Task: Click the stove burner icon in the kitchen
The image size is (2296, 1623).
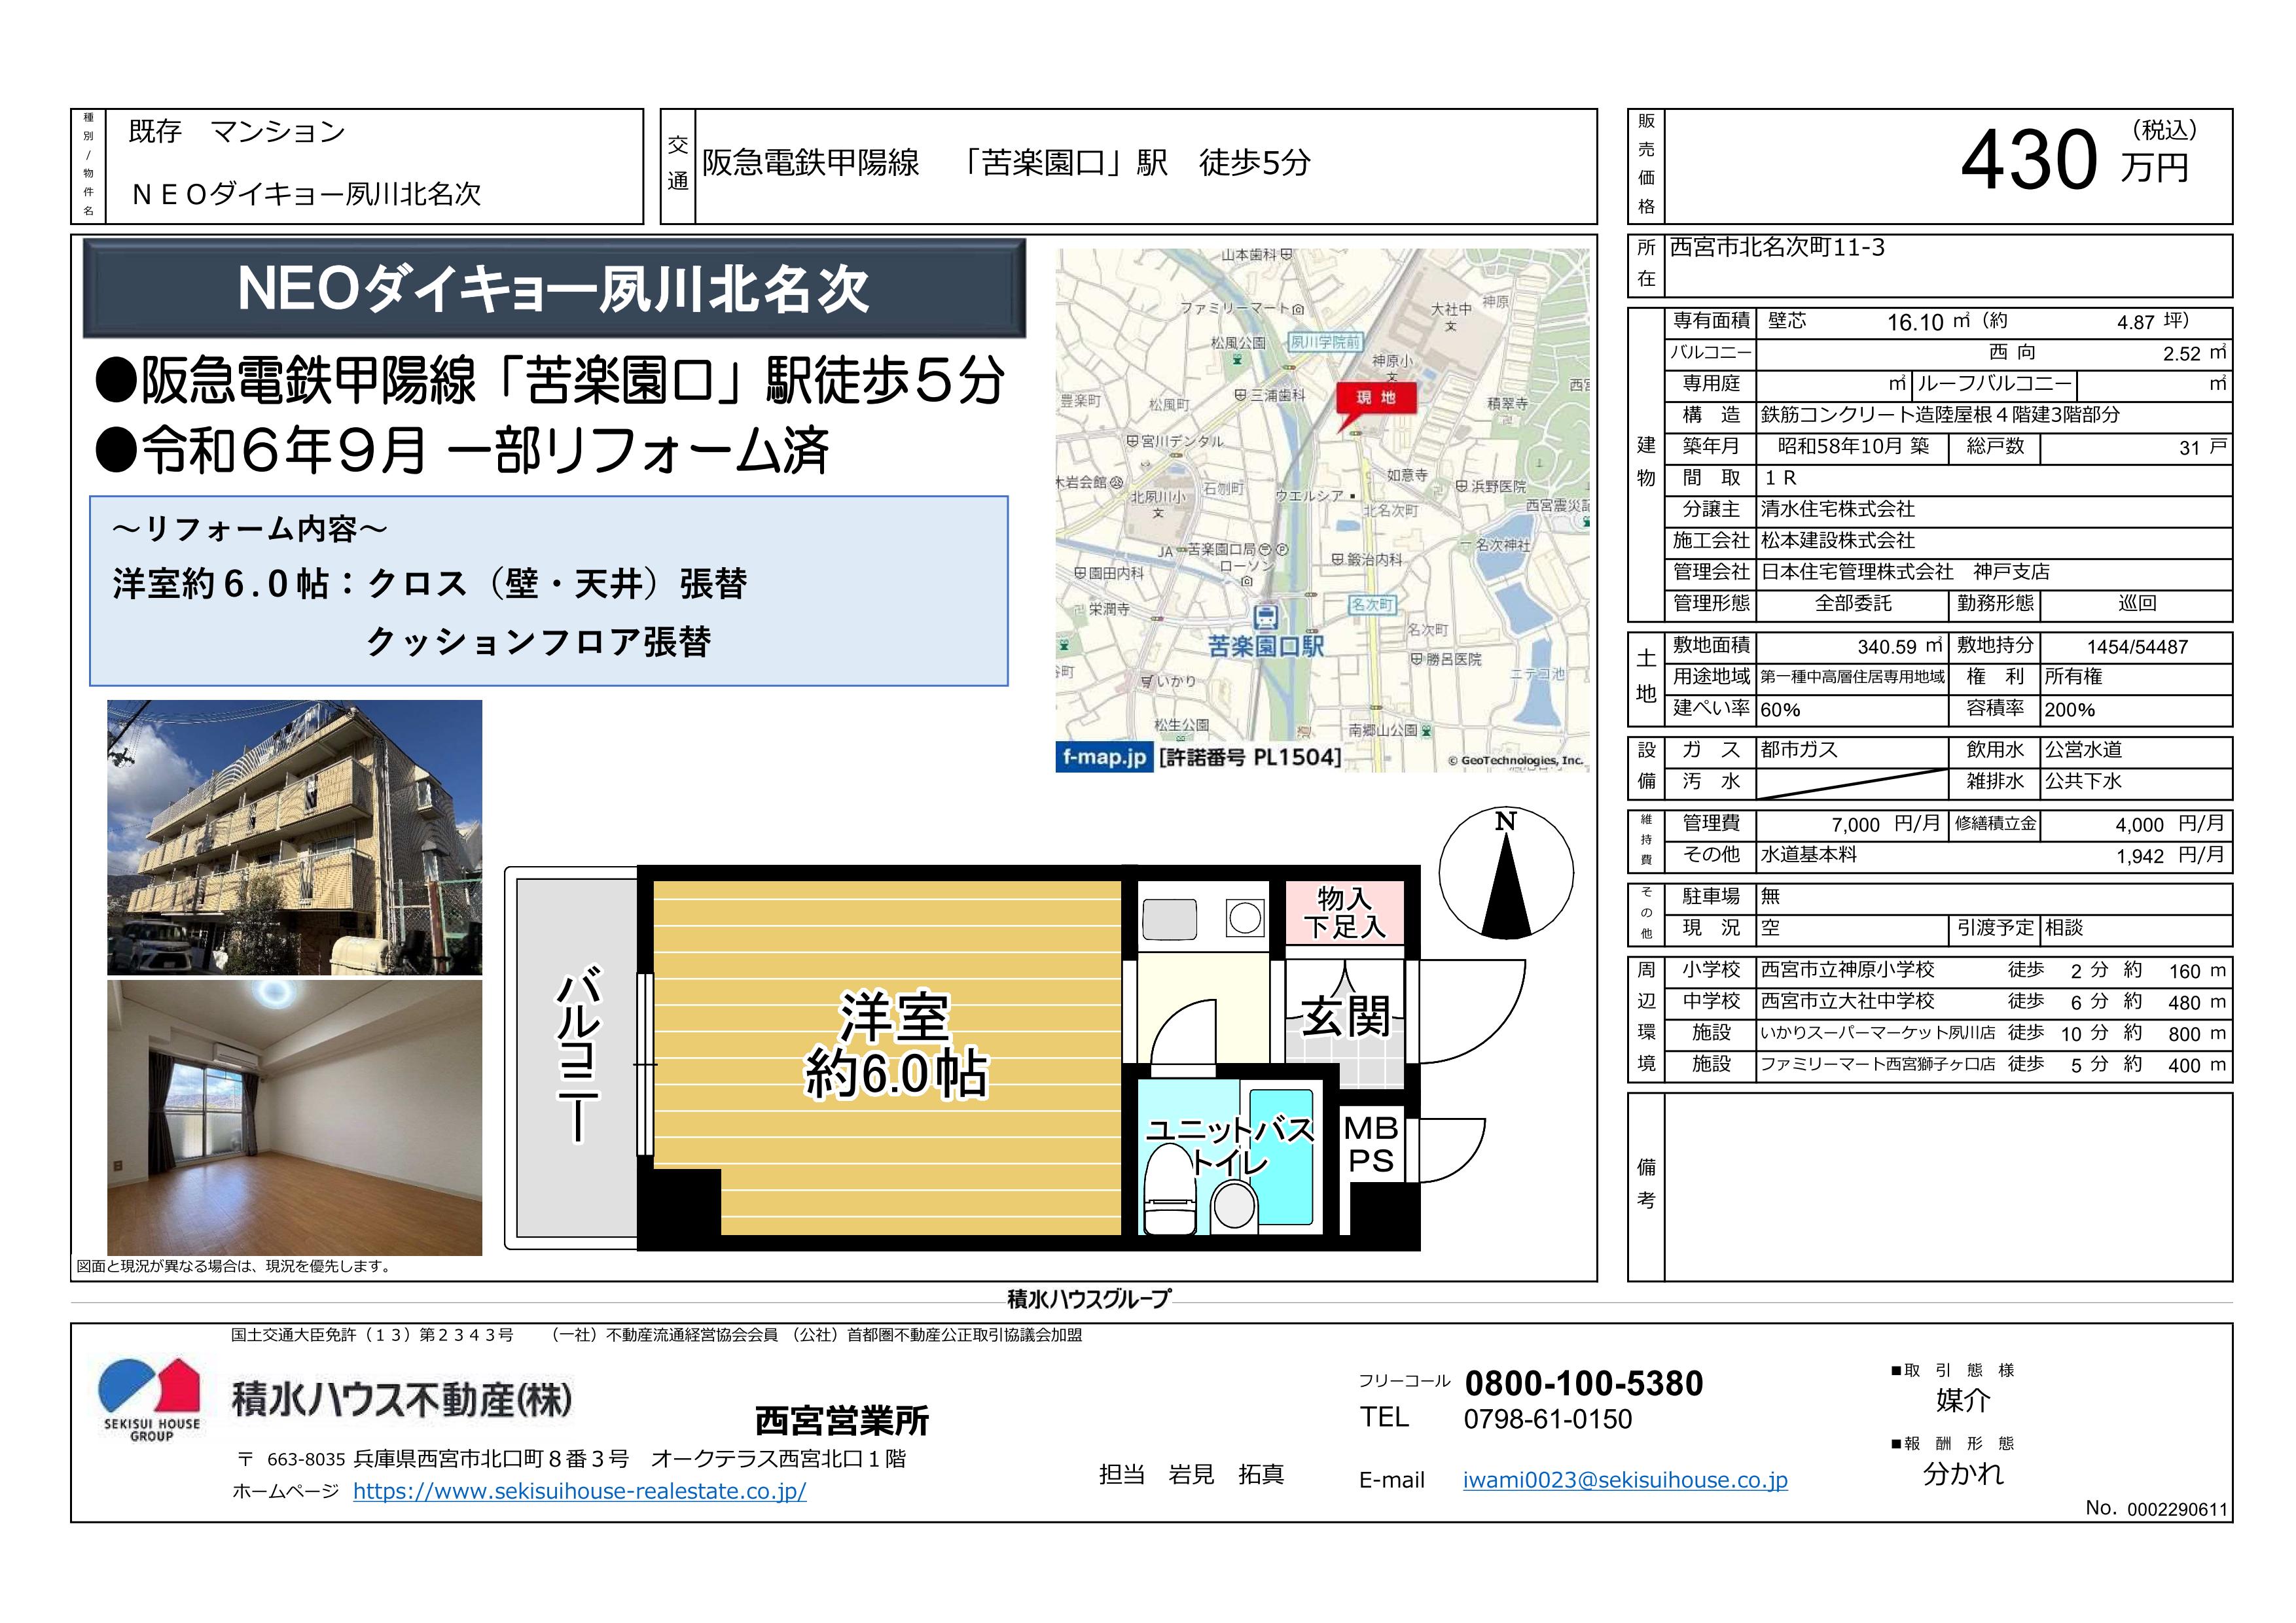Action: 1245,917
